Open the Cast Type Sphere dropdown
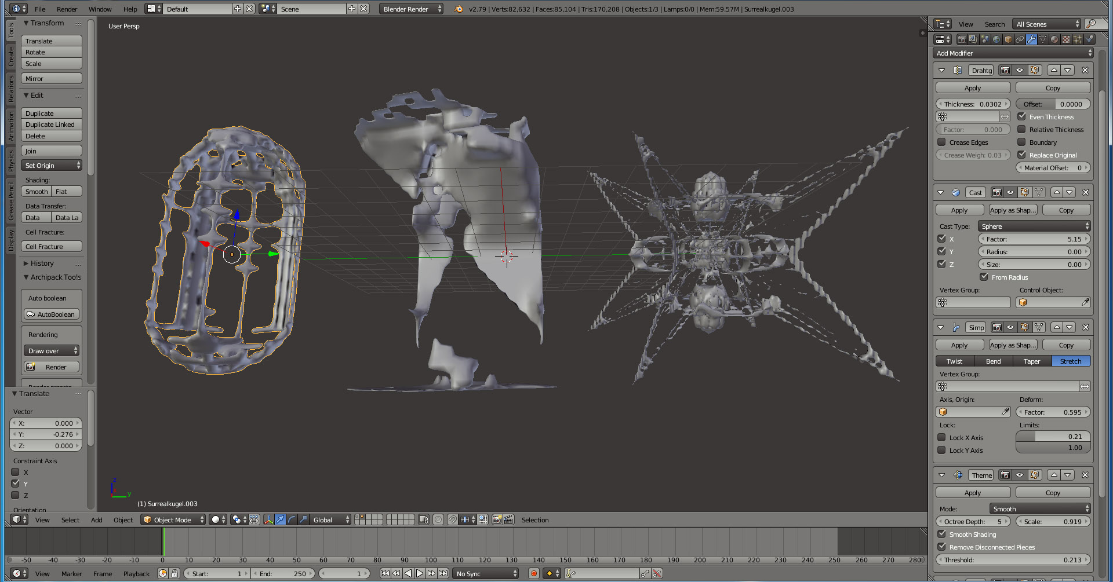The height and width of the screenshot is (582, 1113). [x=1034, y=226]
